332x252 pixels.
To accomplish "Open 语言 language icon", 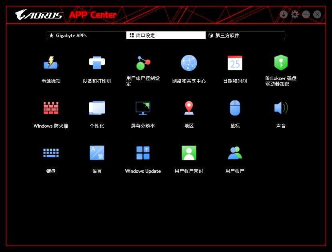I will [97, 153].
